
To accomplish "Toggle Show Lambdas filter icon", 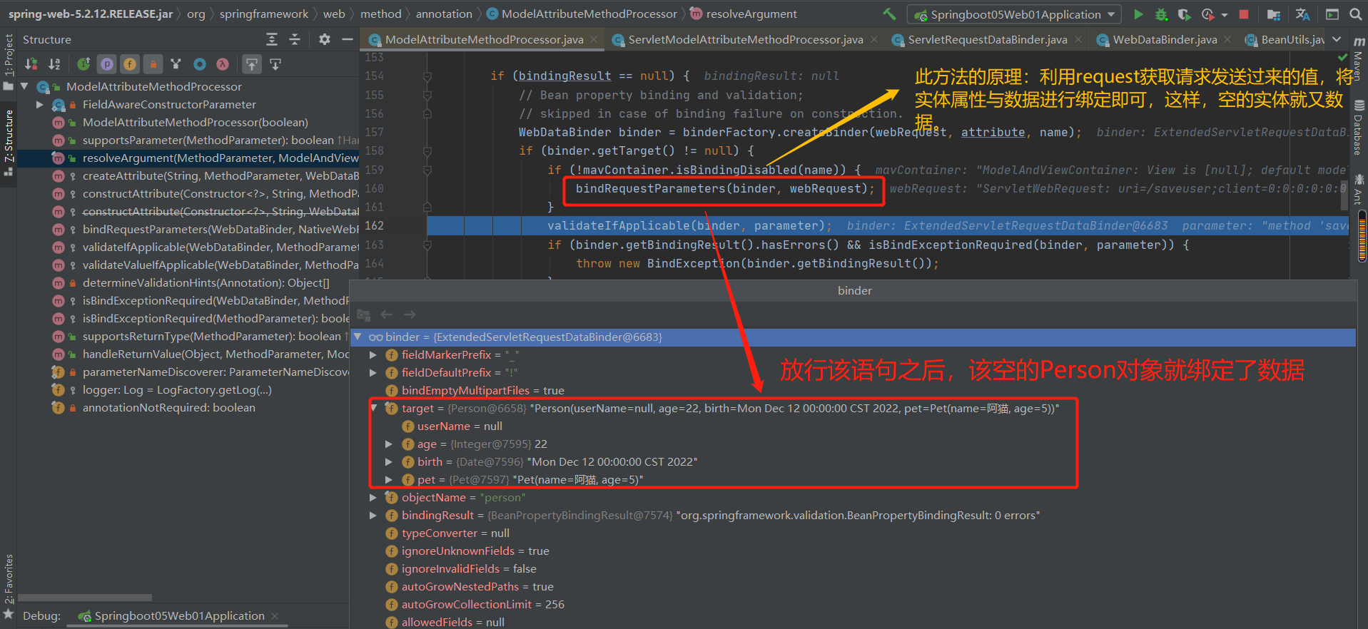I will (223, 64).
